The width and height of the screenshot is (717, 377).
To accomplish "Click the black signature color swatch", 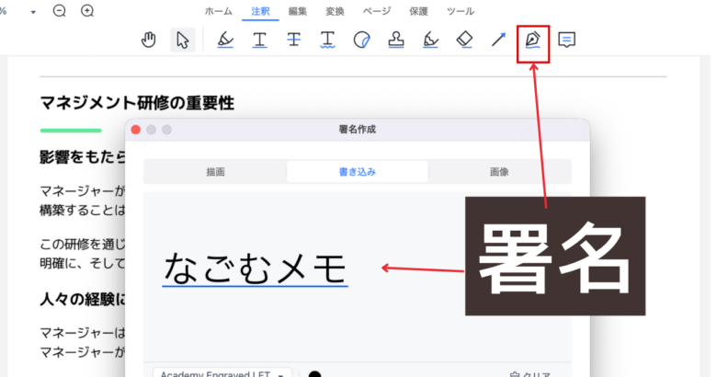I will pos(315,373).
